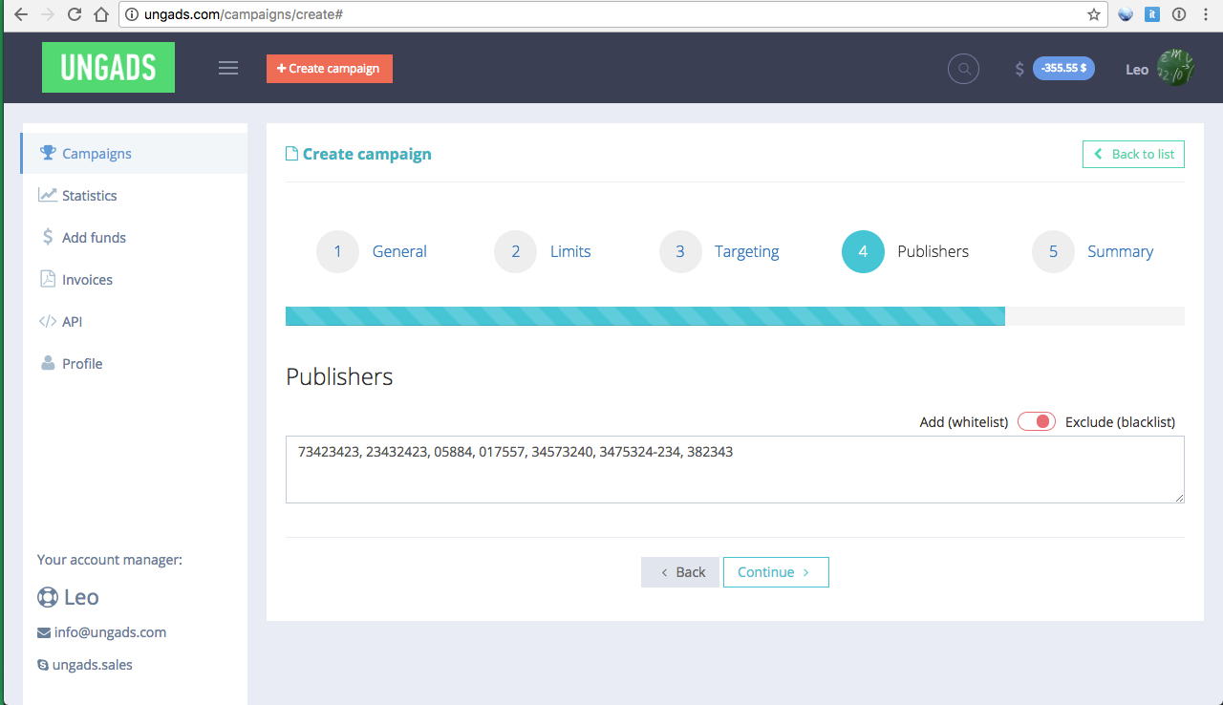
Task: Toggle whitelist/blacklist switch
Action: click(x=1037, y=421)
